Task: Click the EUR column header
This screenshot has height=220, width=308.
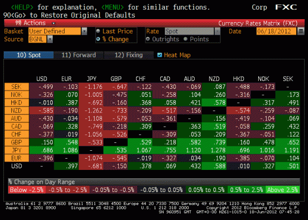Action: pyautogui.click(x=67, y=79)
